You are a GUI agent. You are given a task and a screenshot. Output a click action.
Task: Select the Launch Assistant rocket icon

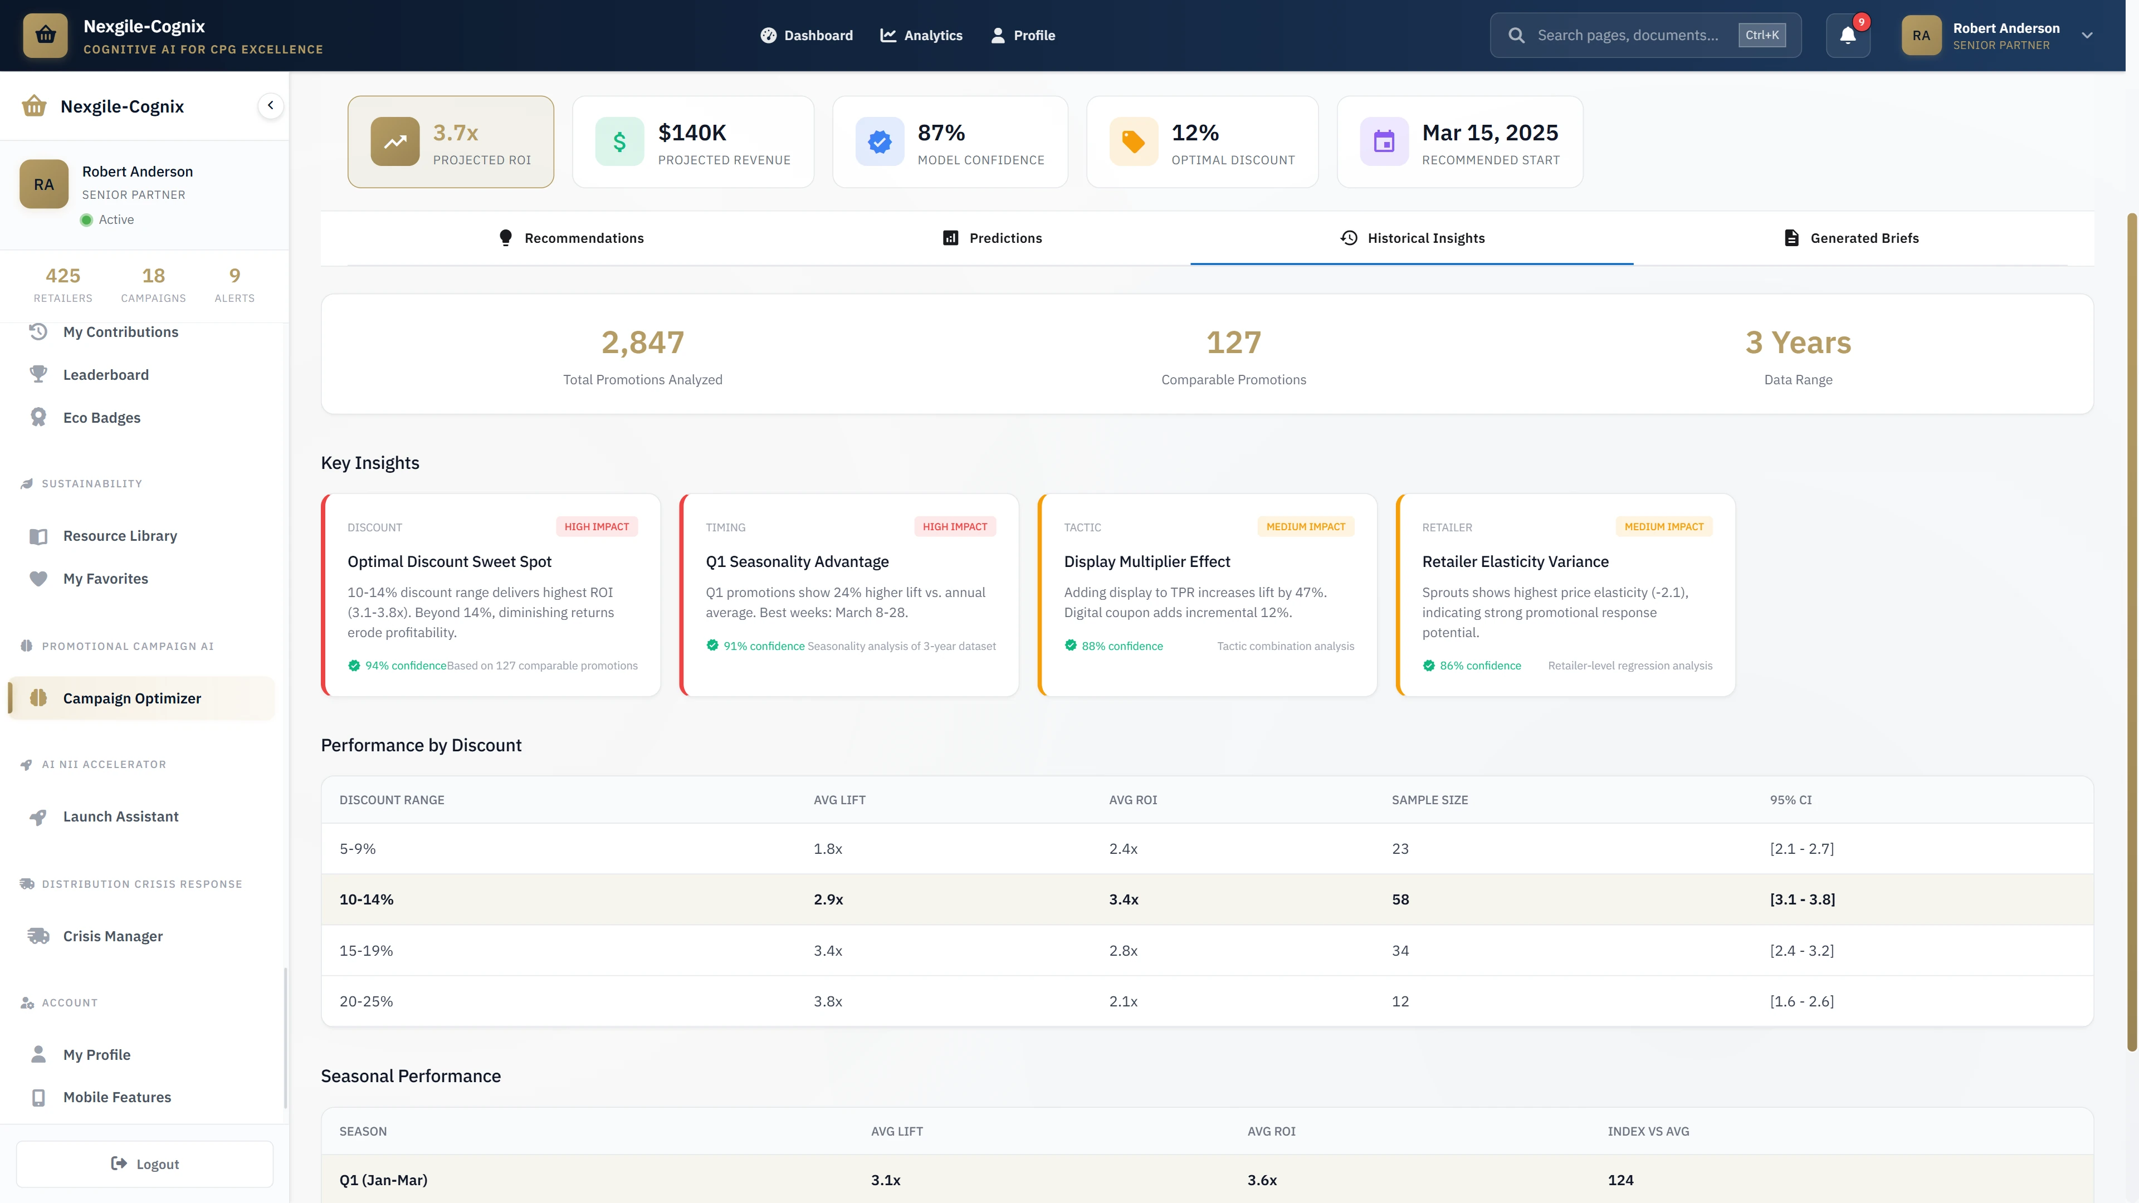point(38,816)
